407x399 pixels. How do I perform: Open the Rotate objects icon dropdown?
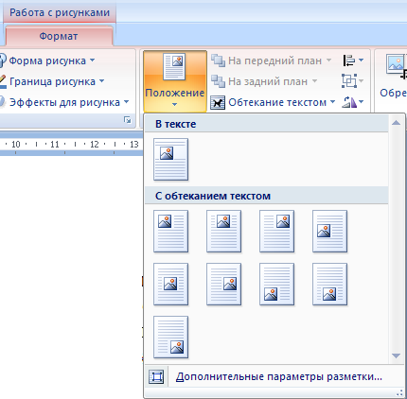353,102
